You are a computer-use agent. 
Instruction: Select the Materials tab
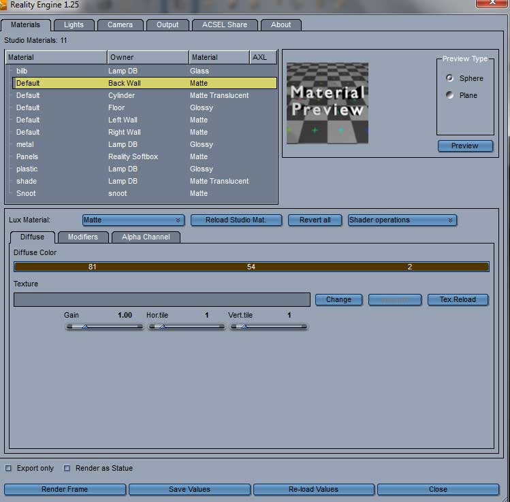pyautogui.click(x=26, y=24)
